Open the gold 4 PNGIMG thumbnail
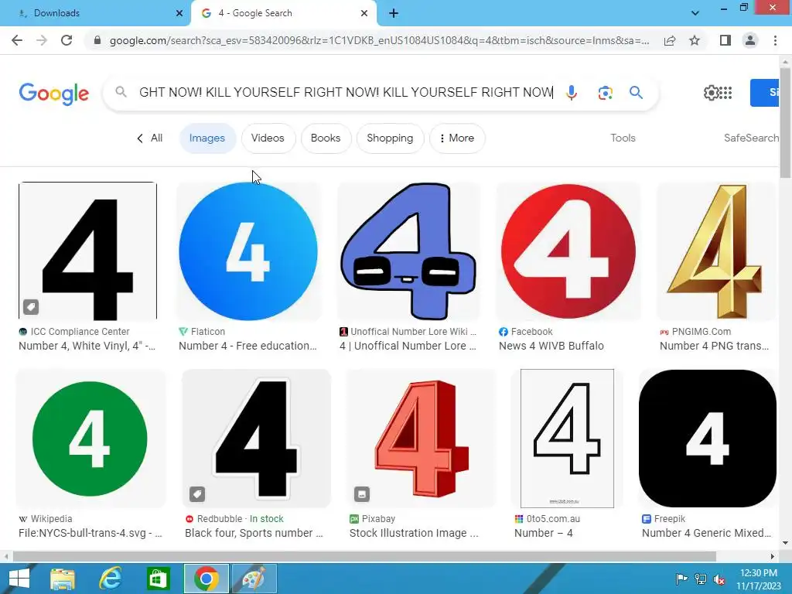792x594 pixels. 715,251
